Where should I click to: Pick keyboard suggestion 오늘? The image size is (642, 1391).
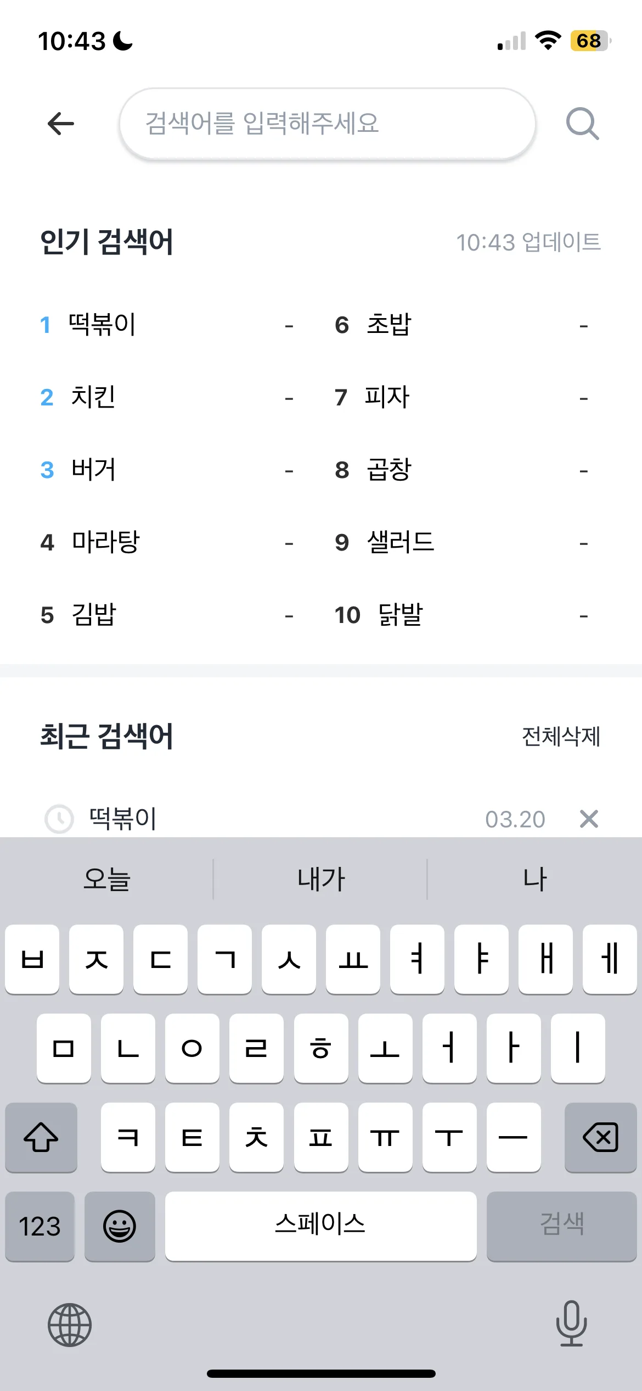[107, 879]
